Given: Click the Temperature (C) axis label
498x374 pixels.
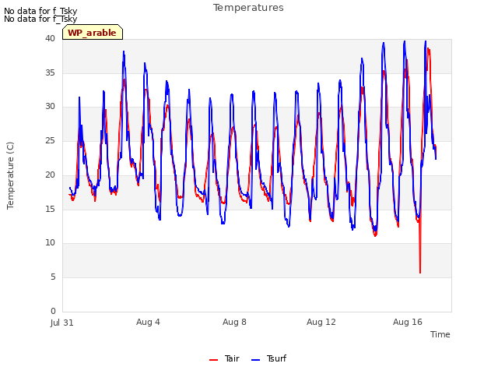Looking at the screenshot, I should coord(10,175).
